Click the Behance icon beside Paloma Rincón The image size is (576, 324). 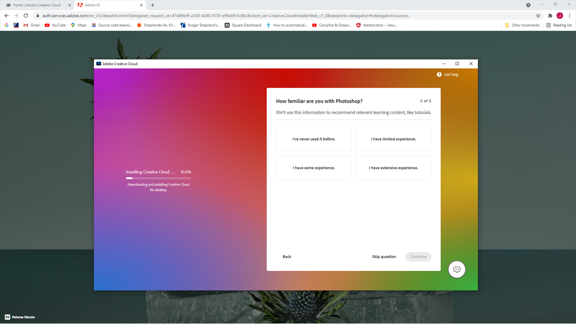click(7, 317)
